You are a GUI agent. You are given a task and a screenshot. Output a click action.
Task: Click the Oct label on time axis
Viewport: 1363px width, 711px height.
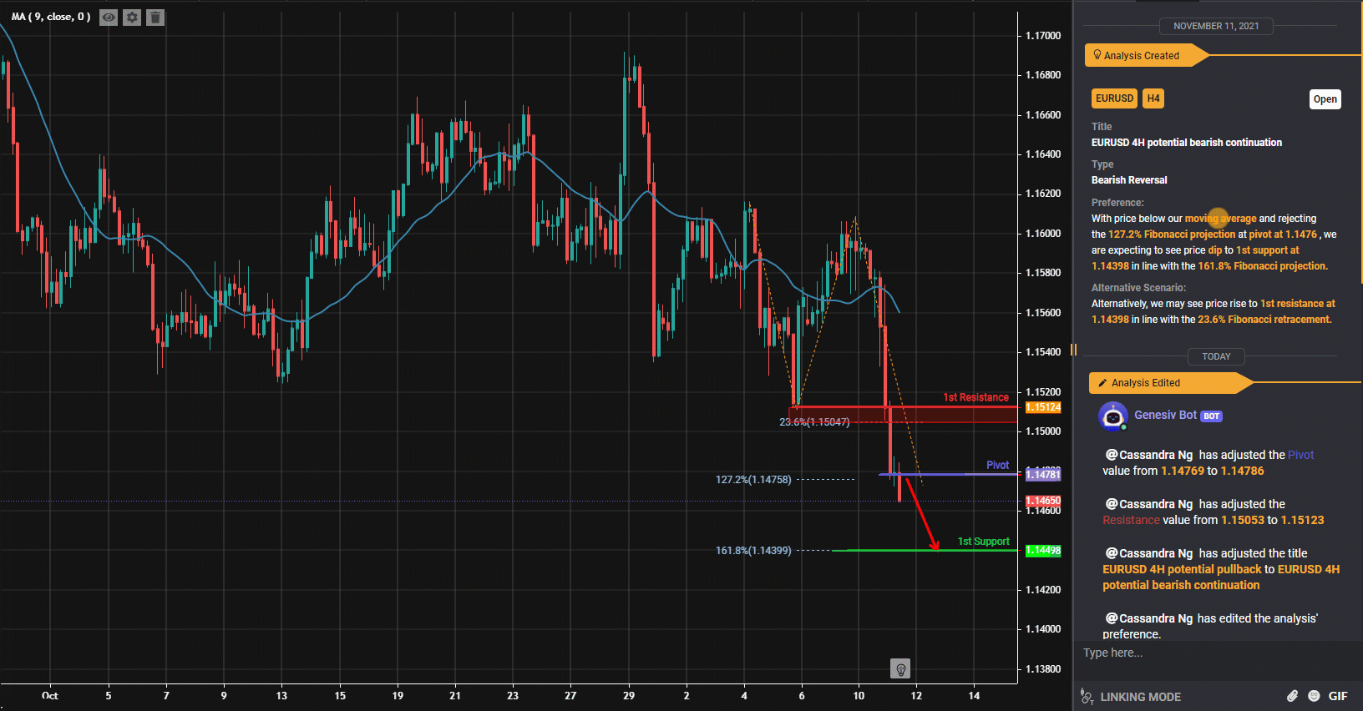tap(50, 695)
